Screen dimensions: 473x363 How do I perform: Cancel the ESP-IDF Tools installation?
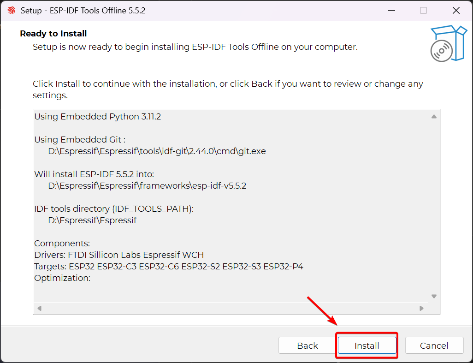tap(434, 345)
